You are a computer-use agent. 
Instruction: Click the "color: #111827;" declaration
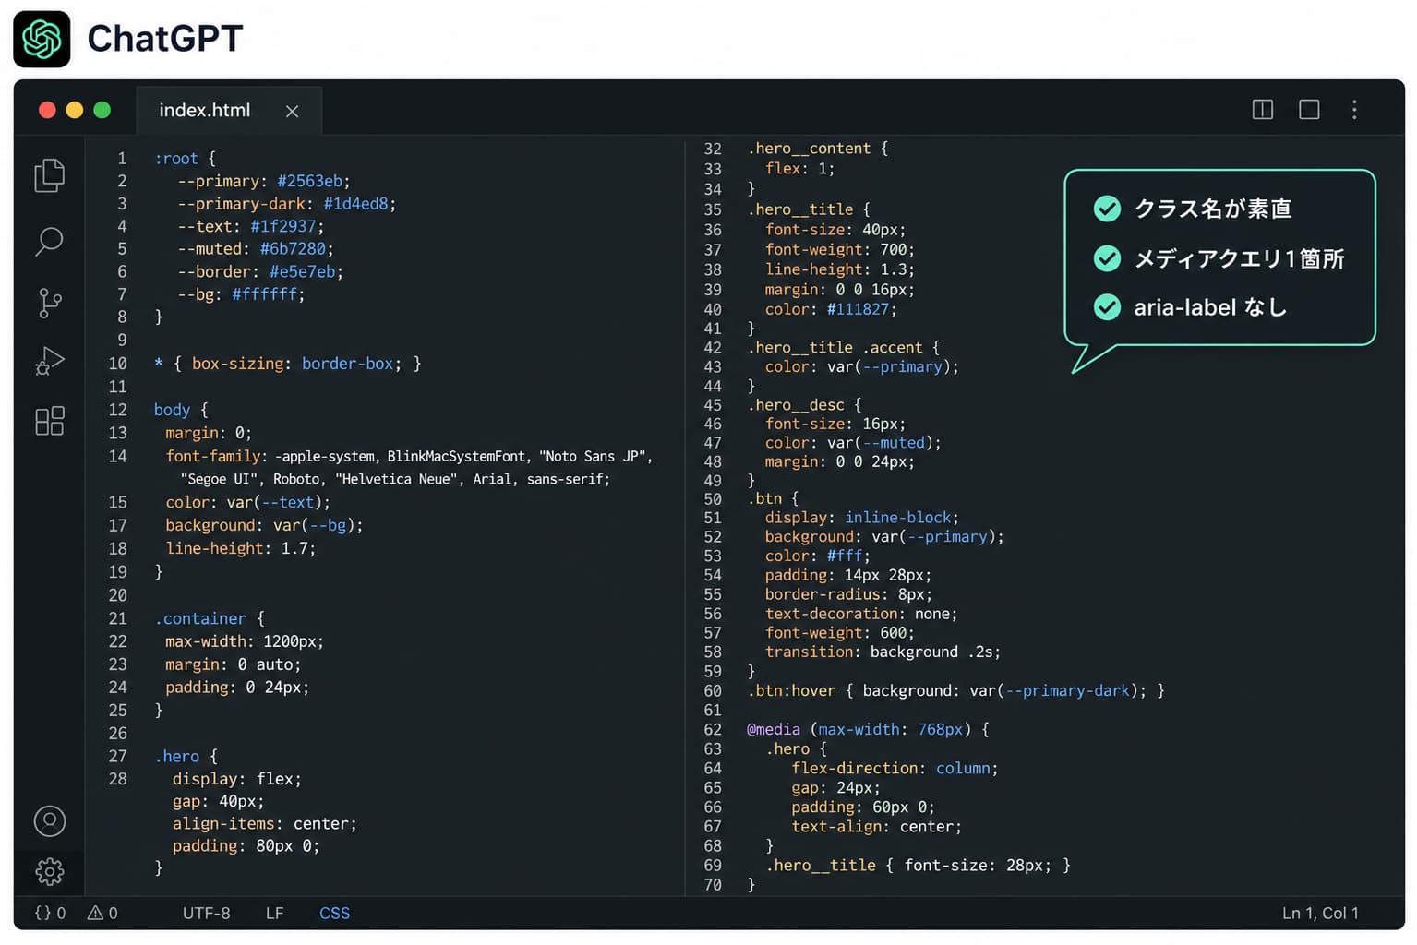click(830, 309)
